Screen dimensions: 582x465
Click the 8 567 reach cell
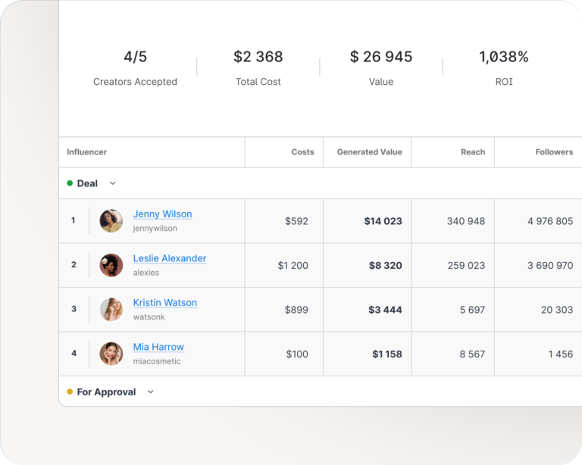[x=472, y=354]
